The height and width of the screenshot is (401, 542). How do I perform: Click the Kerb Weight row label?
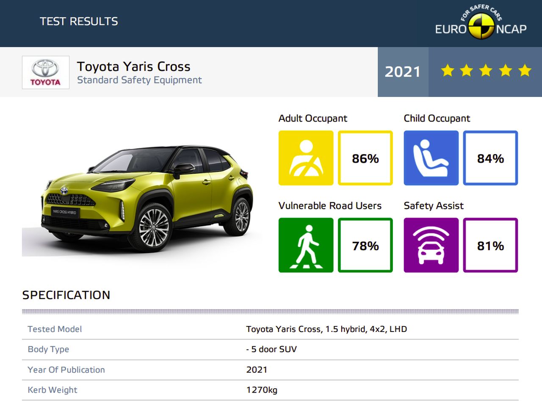(x=53, y=390)
